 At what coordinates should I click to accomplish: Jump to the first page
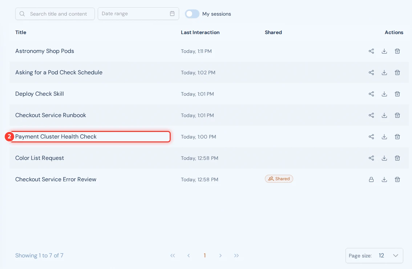point(172,256)
